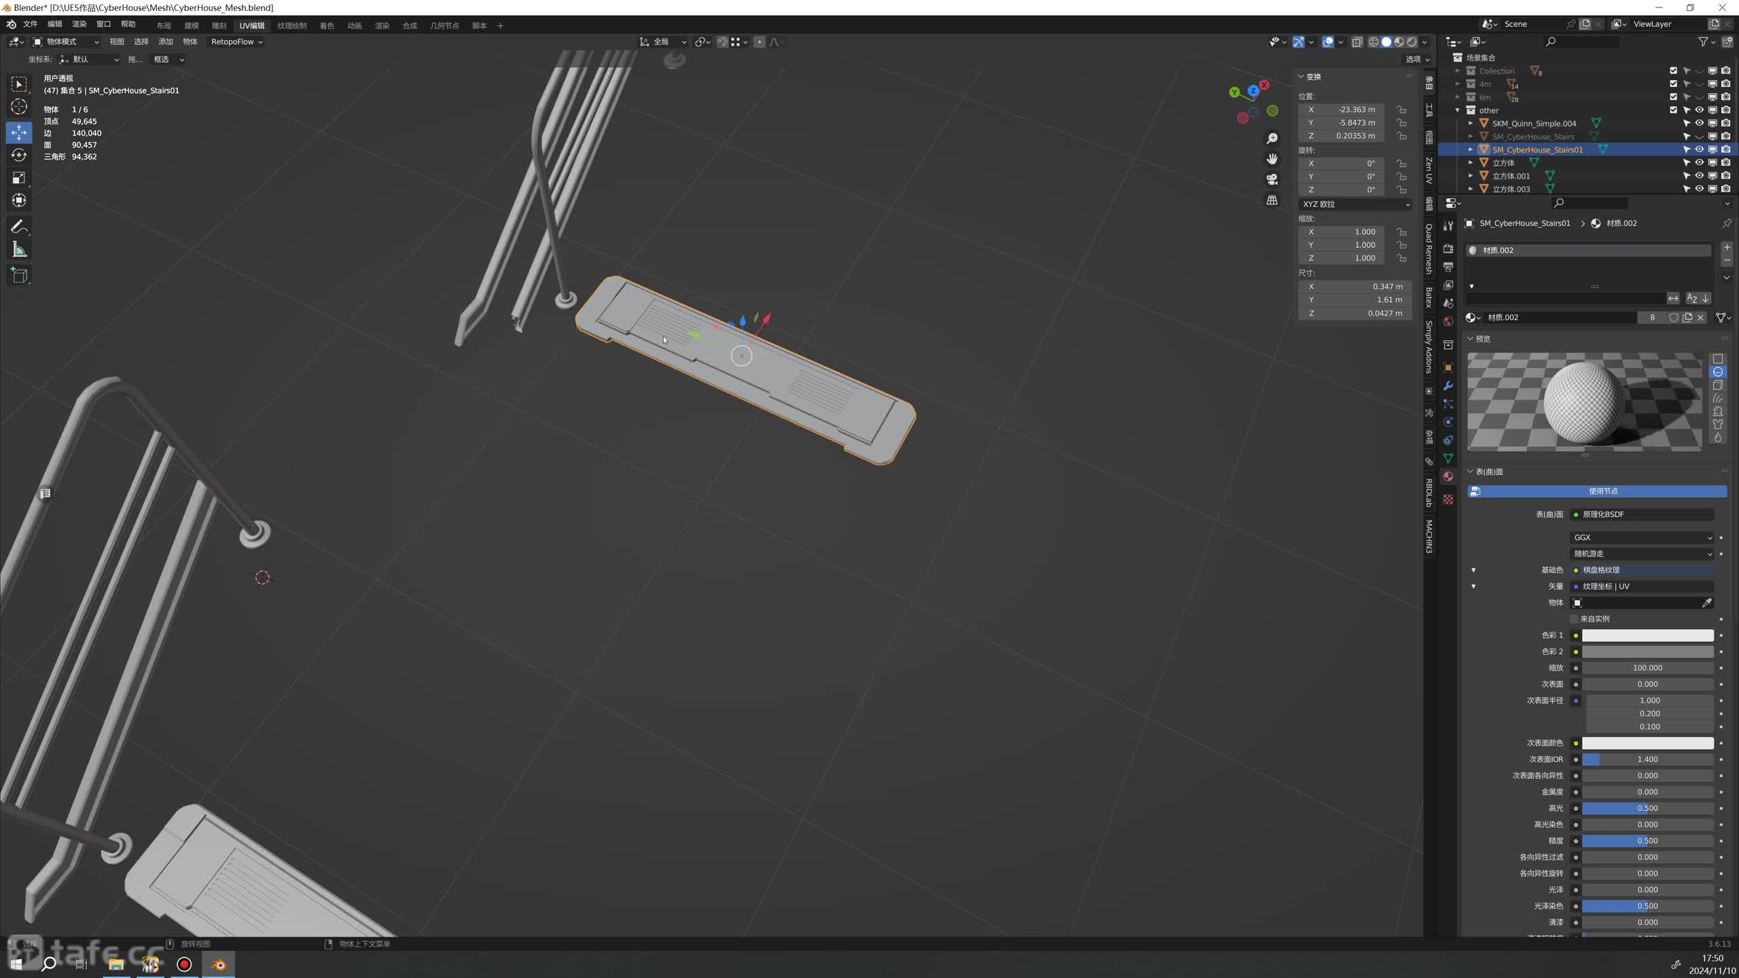Activate the Transform tool
This screenshot has width=1739, height=978.
click(19, 200)
